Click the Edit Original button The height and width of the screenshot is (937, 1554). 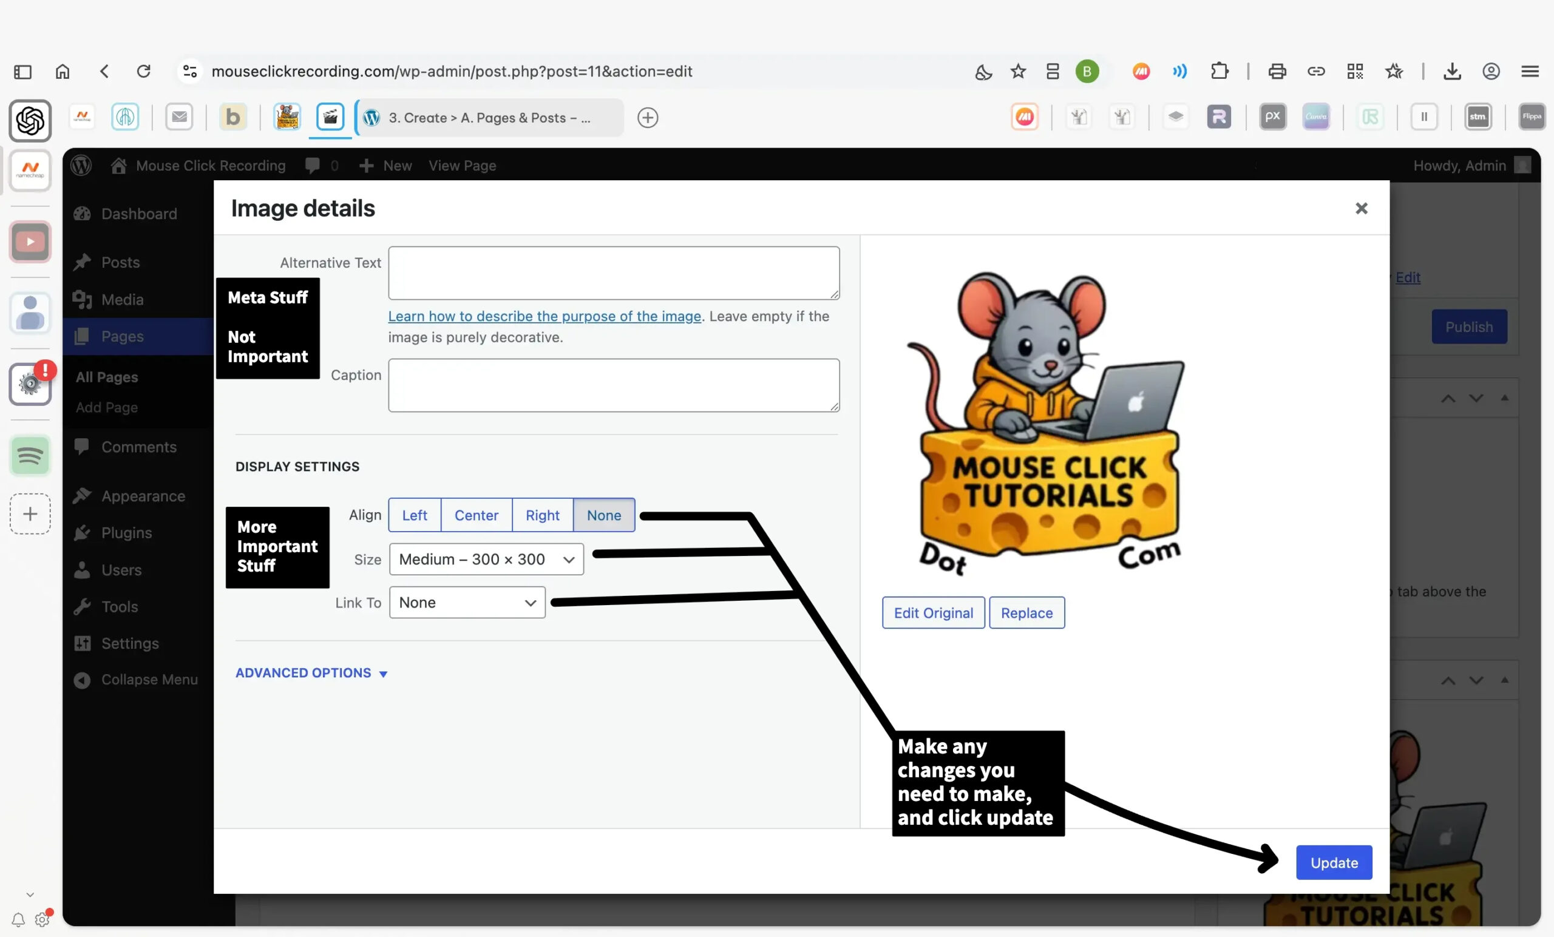tap(933, 612)
